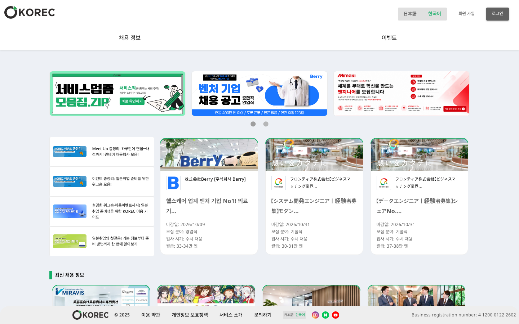Screen dimensions: 519x324
Task: Open the red YouTube icon in footer
Action: (x=336, y=315)
